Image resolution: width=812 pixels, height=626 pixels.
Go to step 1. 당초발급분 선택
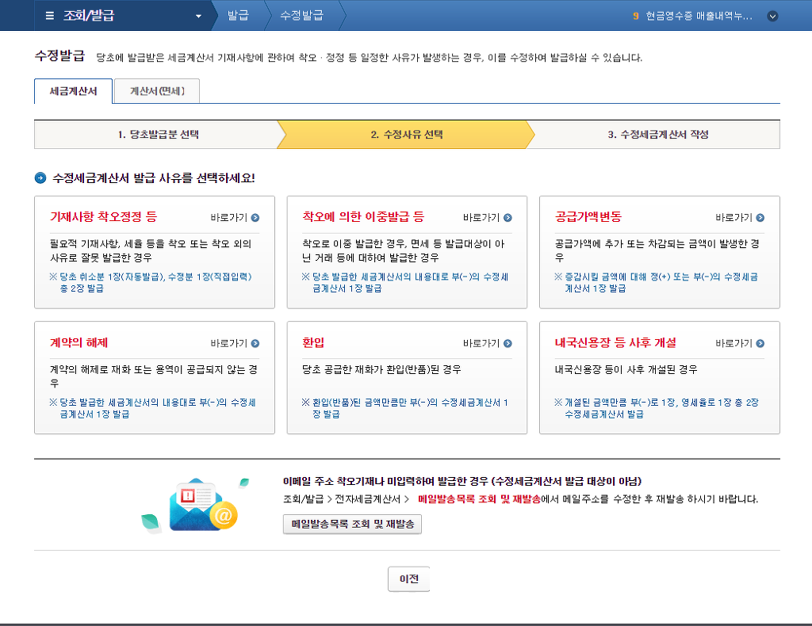click(159, 135)
